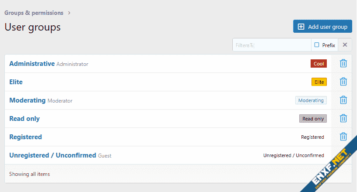Edit the Moderating user group
The height and width of the screenshot is (192, 357).
tap(27, 100)
